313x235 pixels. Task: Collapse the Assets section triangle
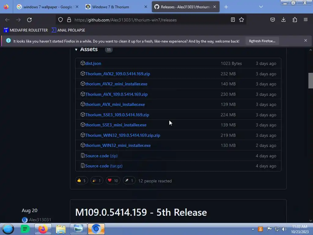(x=76, y=50)
